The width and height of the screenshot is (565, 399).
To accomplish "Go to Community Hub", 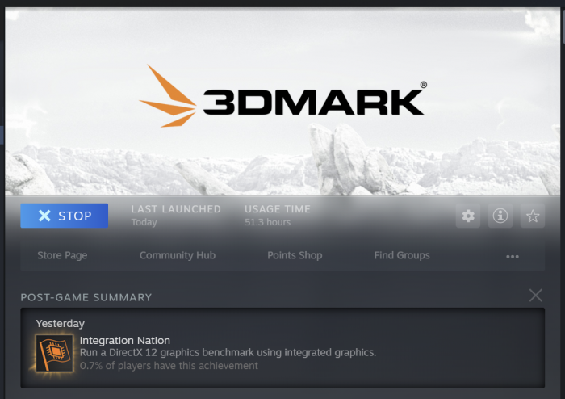I will (x=178, y=255).
